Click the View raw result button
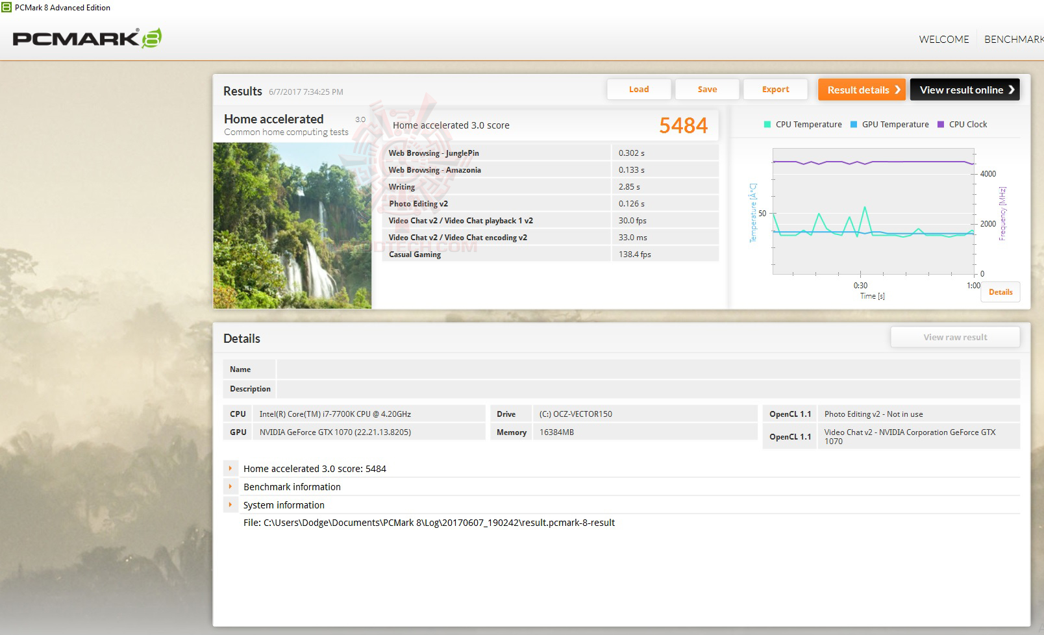The width and height of the screenshot is (1044, 635). pos(955,336)
